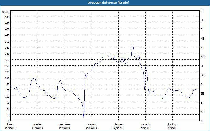Select the 'domingo 16/10/11' date label
Image resolution: width=210 pixels, height=131 pixels.
172,126
